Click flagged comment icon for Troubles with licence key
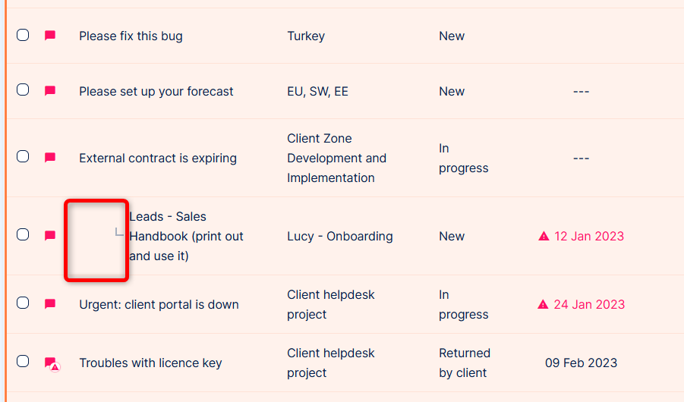The height and width of the screenshot is (402, 684). pos(51,363)
